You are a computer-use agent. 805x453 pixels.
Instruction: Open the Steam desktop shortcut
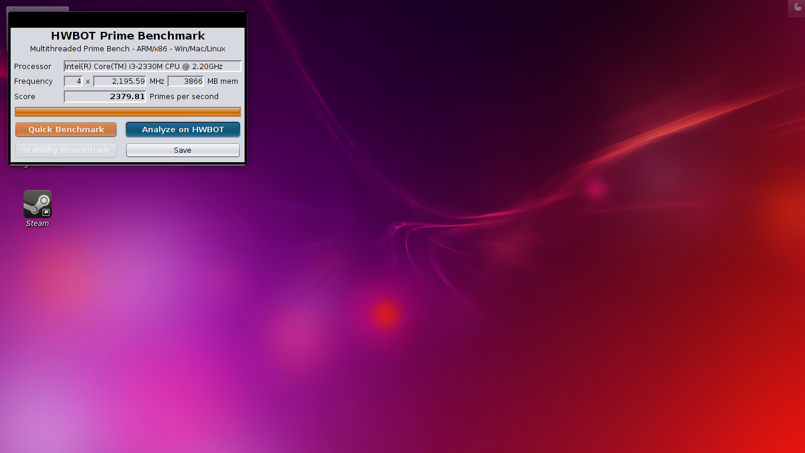pos(38,204)
